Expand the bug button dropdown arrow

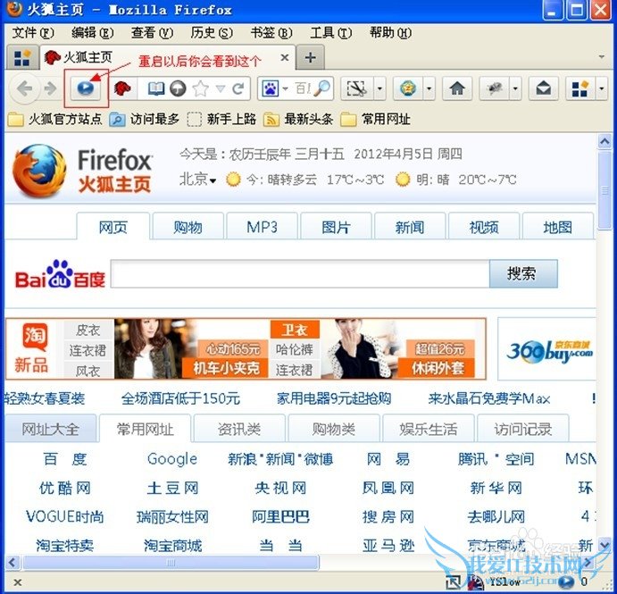tap(515, 88)
